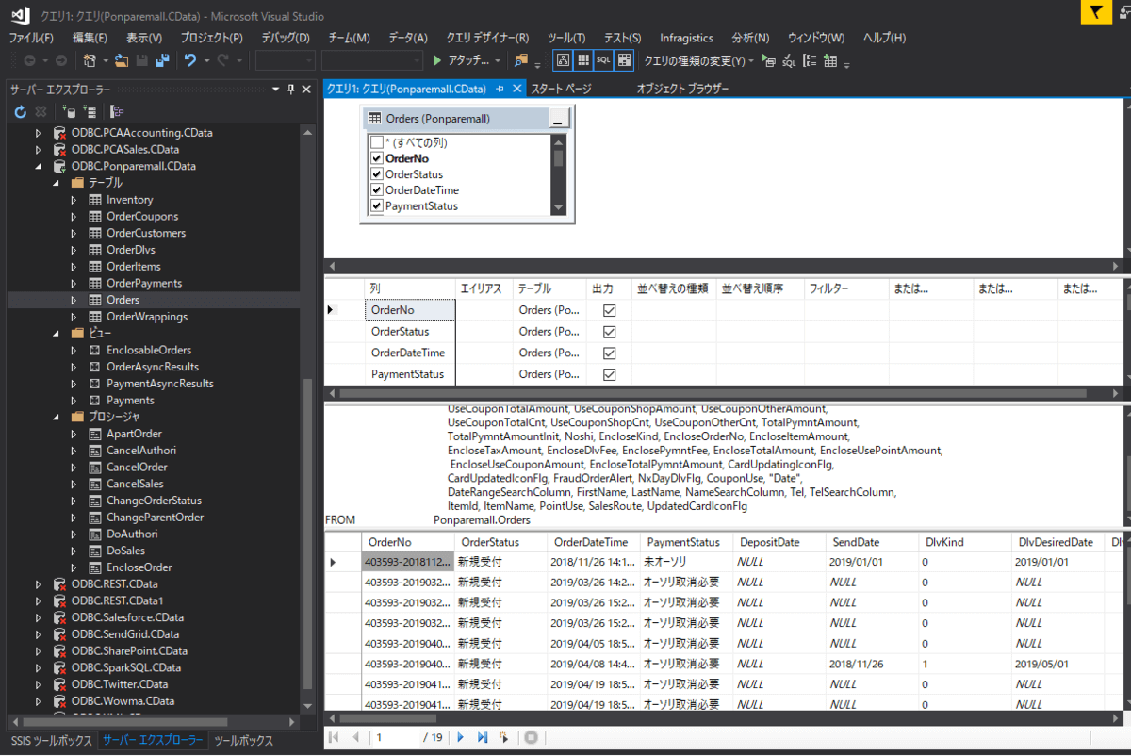Click the Open File toolbar icon
The height and width of the screenshot is (756, 1131).
click(x=122, y=60)
